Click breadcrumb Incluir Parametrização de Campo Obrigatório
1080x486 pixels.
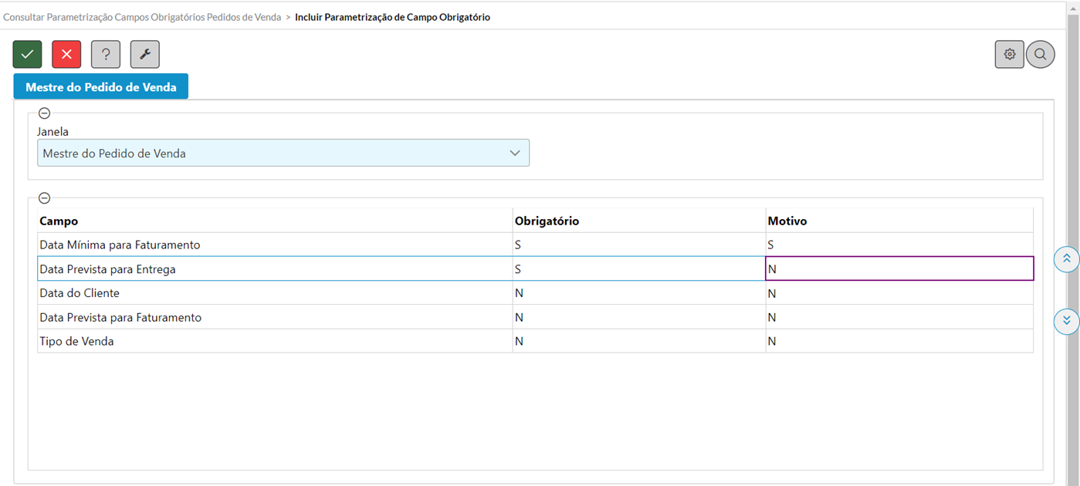click(x=392, y=17)
